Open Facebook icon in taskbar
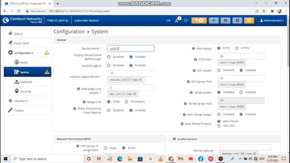290x163 pixels. click(x=200, y=159)
